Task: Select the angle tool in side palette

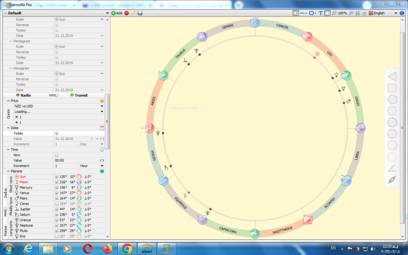Action: 392,169
